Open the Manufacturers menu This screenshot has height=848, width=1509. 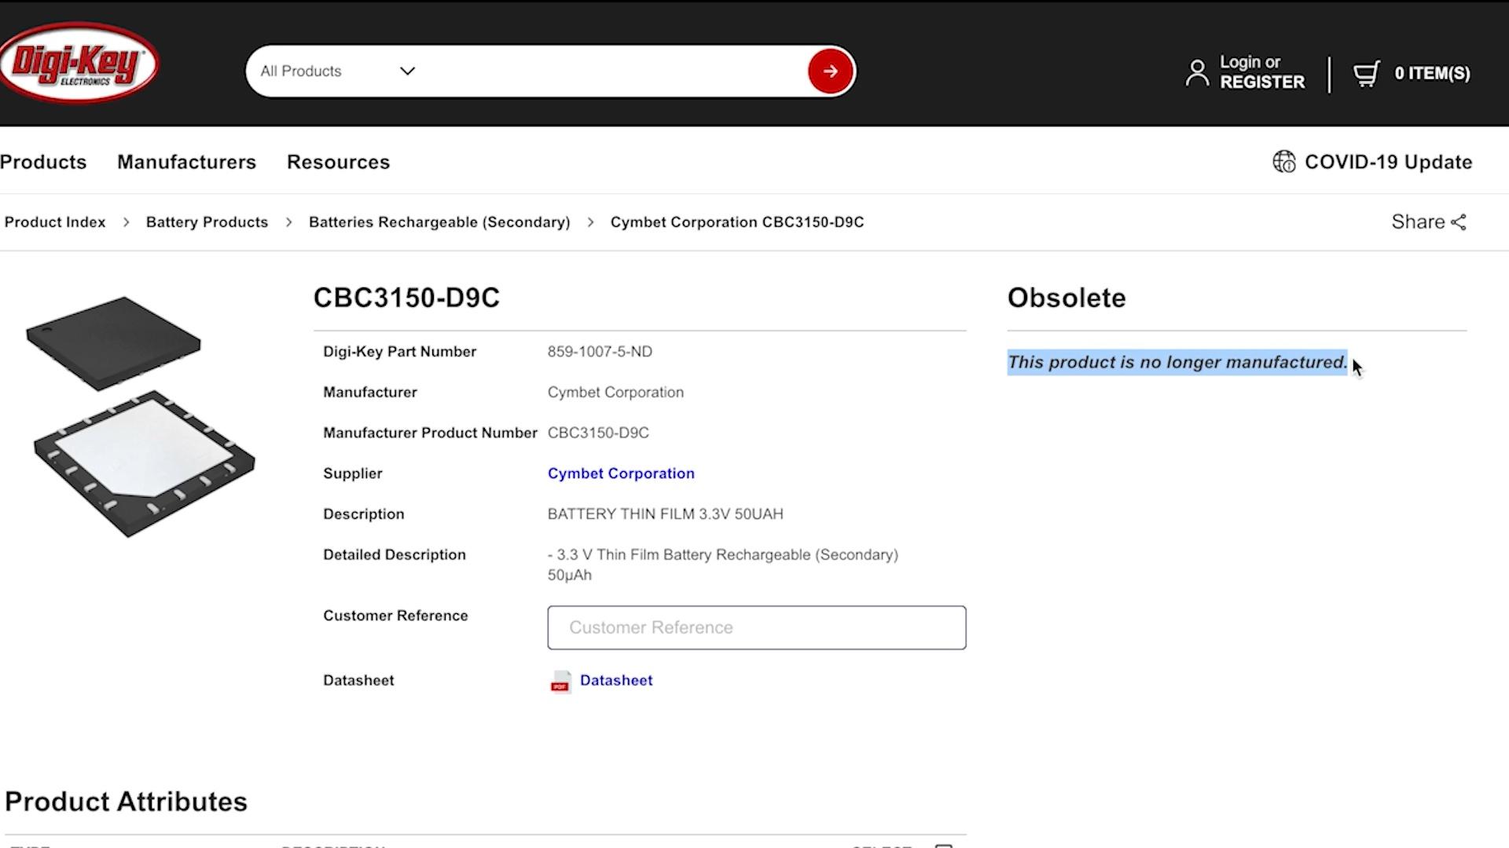[186, 162]
